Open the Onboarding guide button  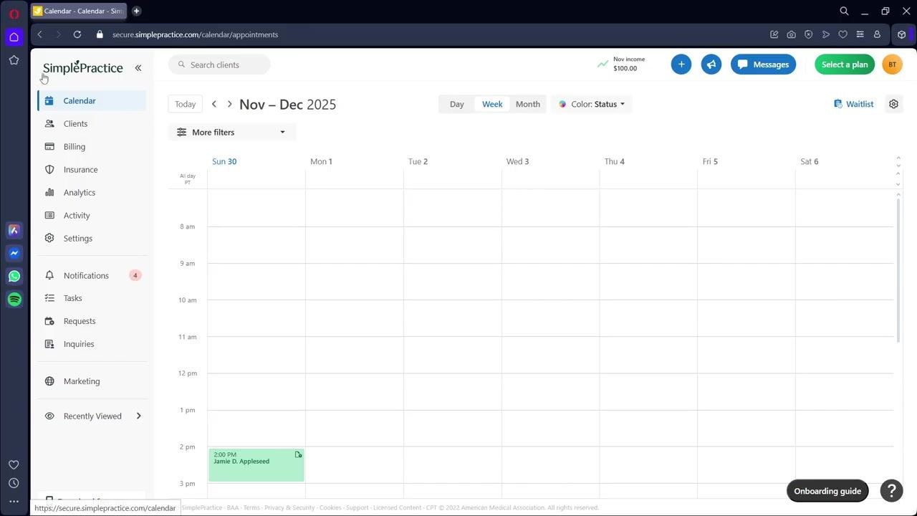827,491
